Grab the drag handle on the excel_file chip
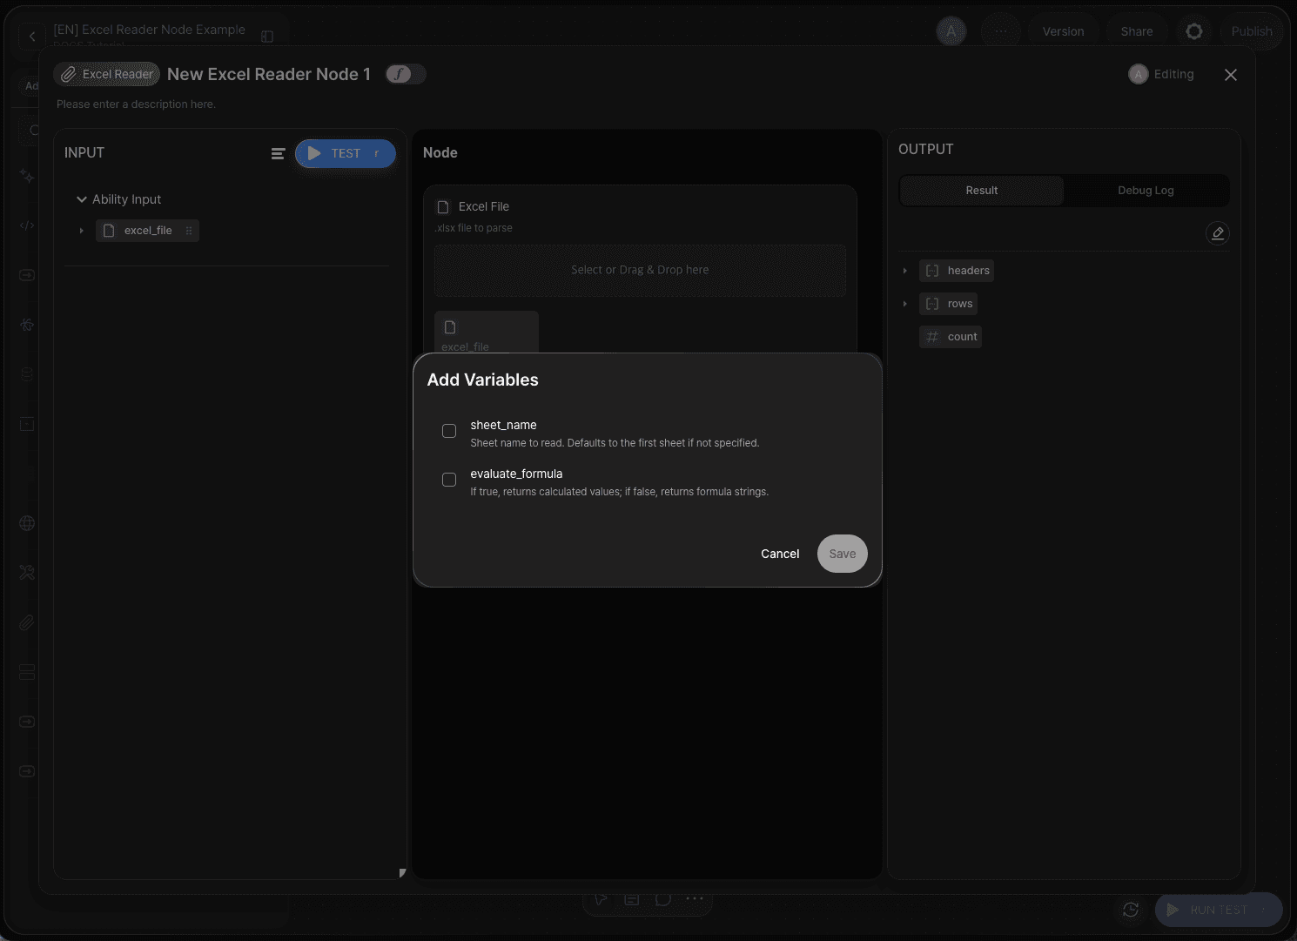Viewport: 1297px width, 941px height. point(189,231)
